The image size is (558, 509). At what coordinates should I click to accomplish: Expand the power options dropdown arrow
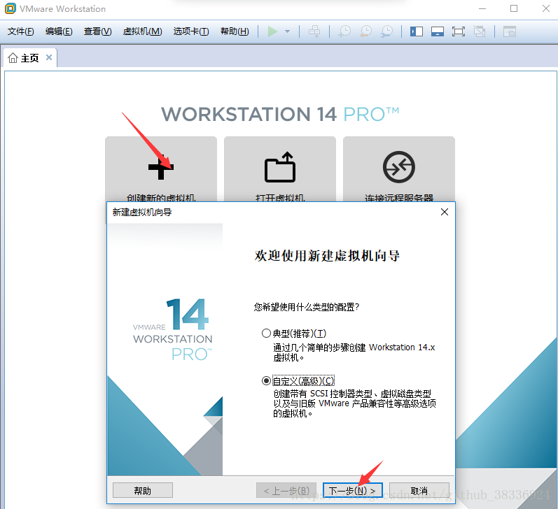tap(287, 31)
